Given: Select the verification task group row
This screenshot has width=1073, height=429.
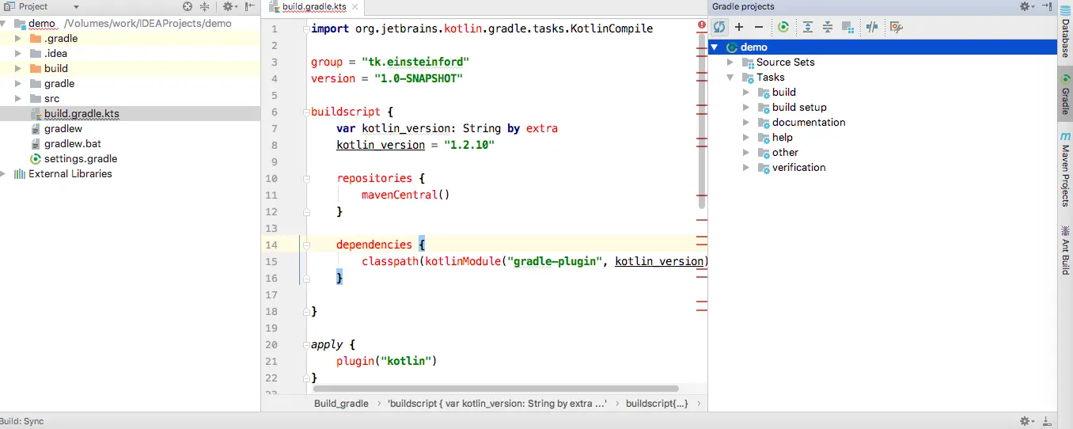Looking at the screenshot, I should coord(883,168).
